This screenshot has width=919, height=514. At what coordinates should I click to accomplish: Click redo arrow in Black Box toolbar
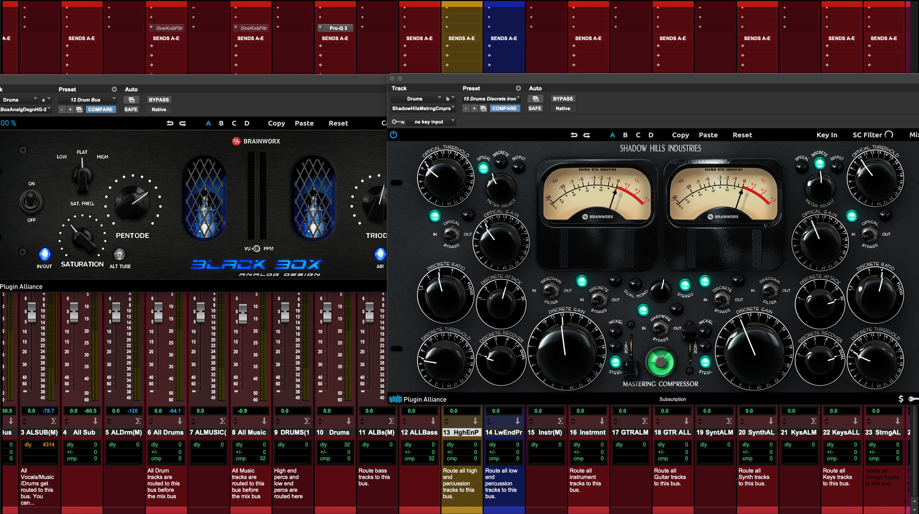coord(182,123)
